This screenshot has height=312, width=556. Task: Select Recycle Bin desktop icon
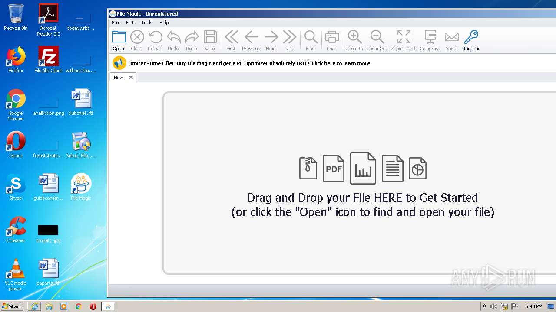click(x=16, y=17)
